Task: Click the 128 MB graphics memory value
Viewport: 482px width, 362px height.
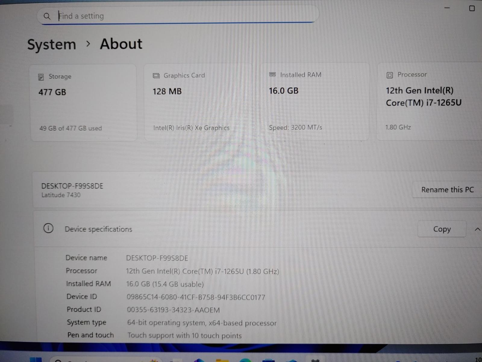Action: tap(167, 91)
